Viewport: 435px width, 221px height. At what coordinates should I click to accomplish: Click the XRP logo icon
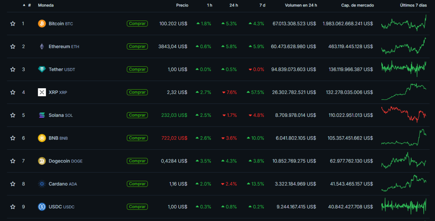coord(42,92)
